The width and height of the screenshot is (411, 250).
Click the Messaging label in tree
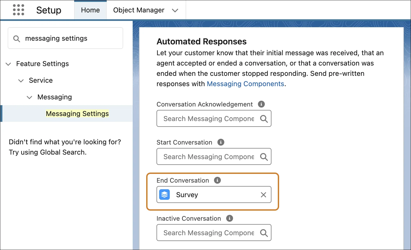[55, 97]
